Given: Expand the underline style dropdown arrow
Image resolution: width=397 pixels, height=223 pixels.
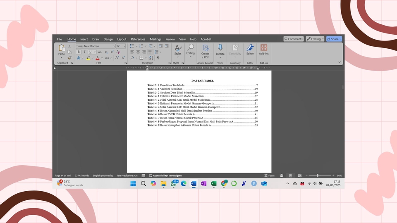Looking at the screenshot, I should click(95, 52).
